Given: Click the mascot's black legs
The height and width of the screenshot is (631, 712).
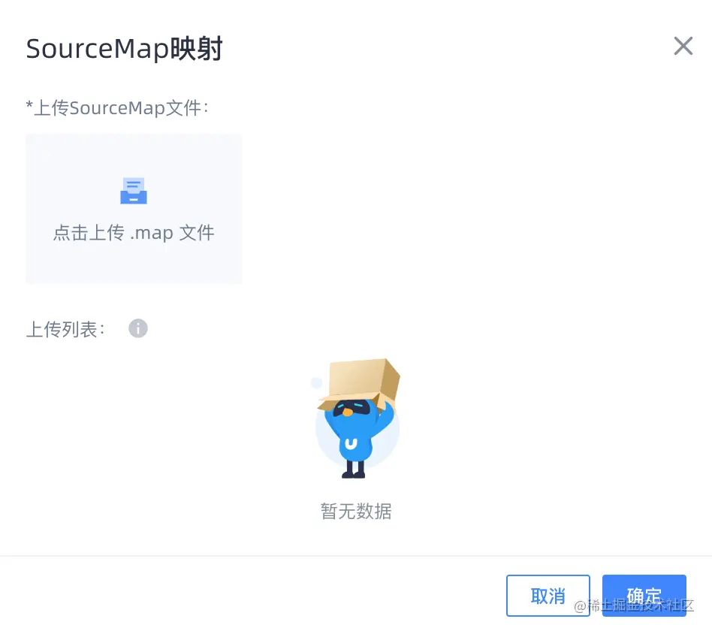Looking at the screenshot, I should click(354, 469).
